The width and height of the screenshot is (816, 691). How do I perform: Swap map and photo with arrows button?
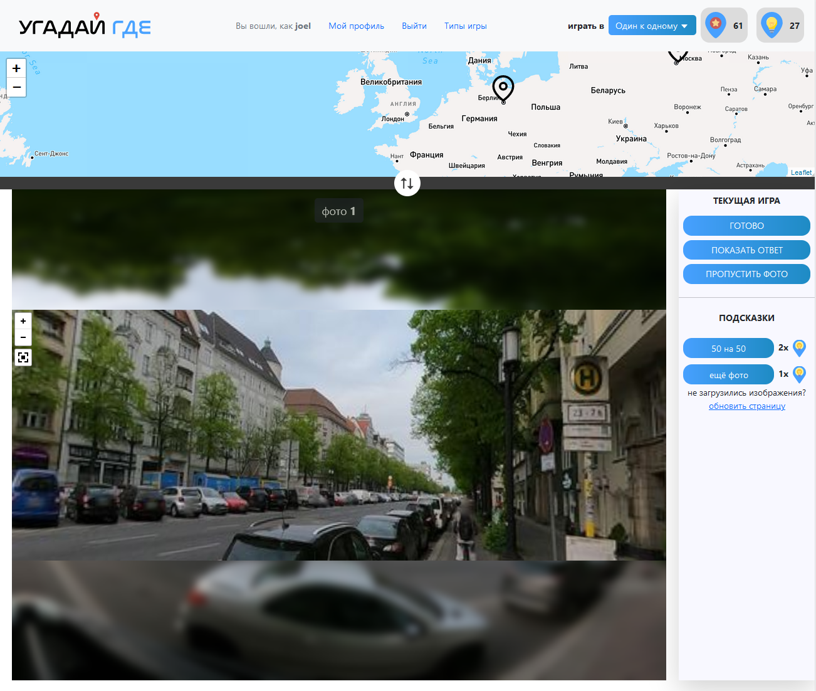tap(407, 183)
